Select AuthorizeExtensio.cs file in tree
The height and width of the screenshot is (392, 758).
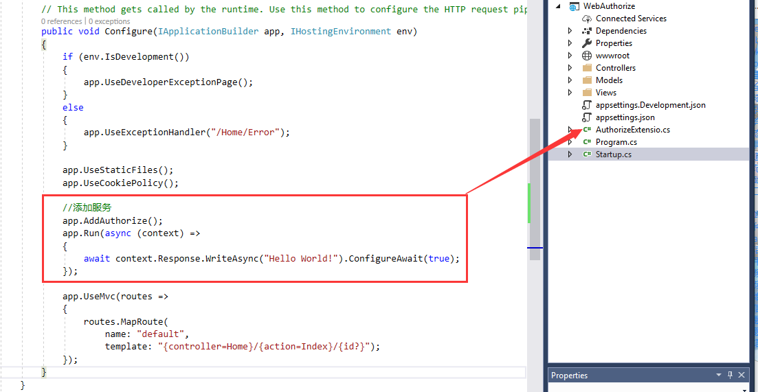[x=632, y=130]
